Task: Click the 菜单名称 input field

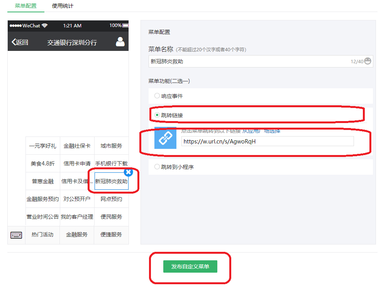Action: tap(261, 61)
